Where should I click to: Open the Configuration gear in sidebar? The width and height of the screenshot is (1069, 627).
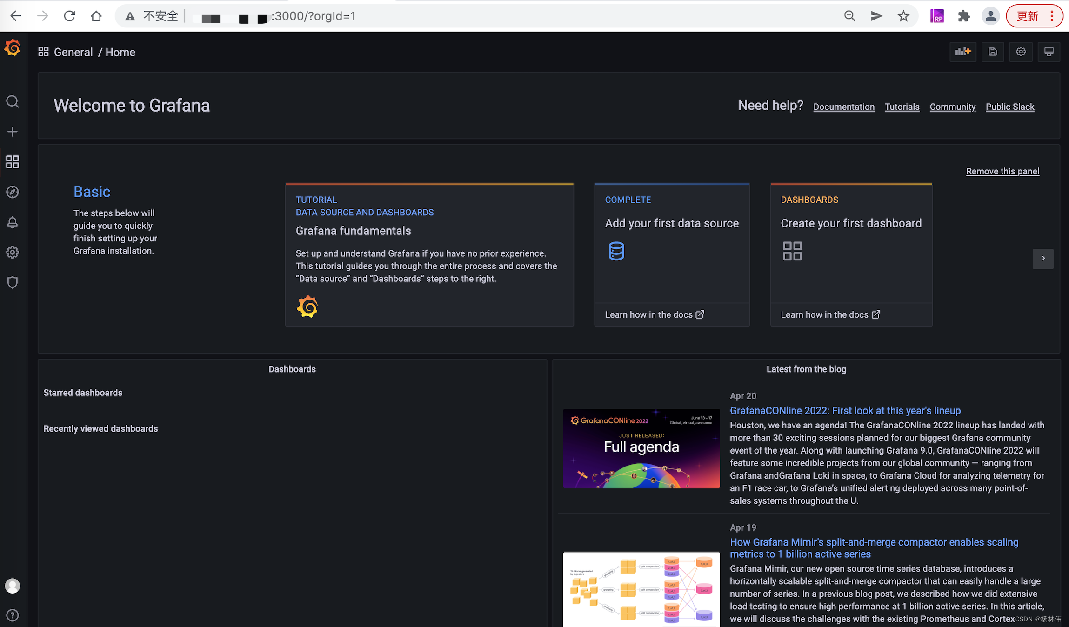point(13,252)
